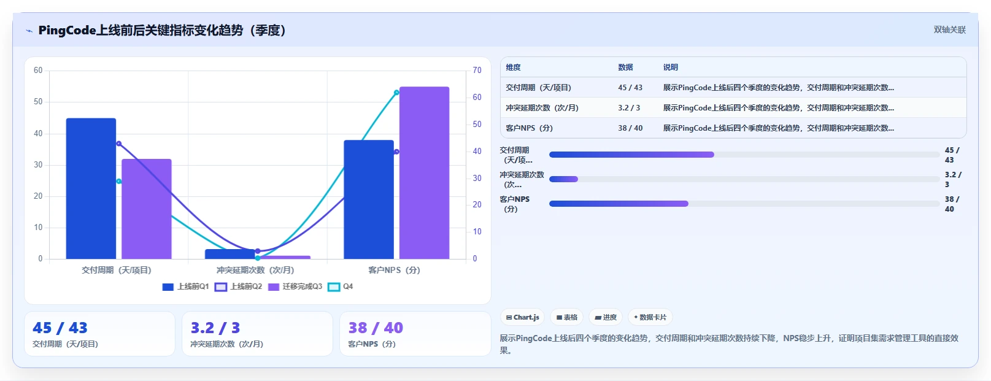Click the 数据 column header
Screen dimensions: 991x381
coord(625,67)
